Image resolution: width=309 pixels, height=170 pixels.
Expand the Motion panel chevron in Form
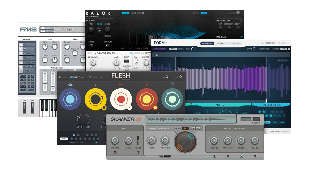[x=237, y=112]
